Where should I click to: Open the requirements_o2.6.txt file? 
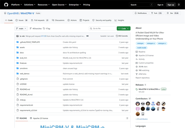pyautogui.click(x=29, y=110)
